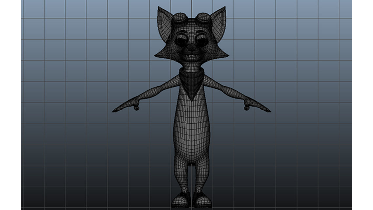Select the belly of the character's body mesh

pos(191,131)
